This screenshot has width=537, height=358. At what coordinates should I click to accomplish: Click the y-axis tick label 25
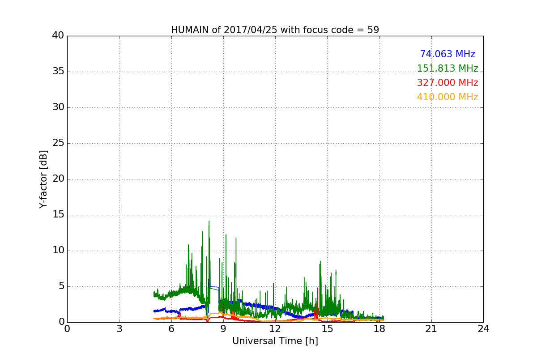(x=58, y=143)
